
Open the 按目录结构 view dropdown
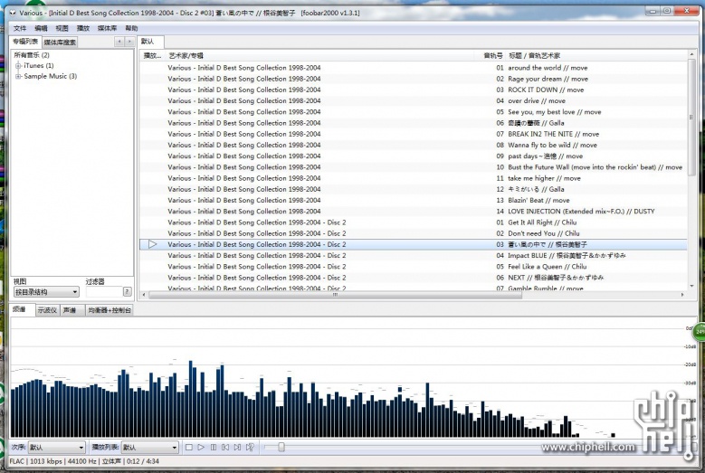(x=46, y=292)
